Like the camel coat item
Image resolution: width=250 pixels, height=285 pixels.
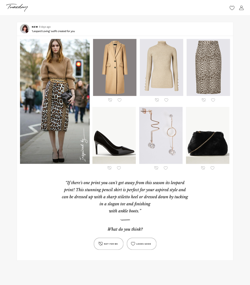pos(119,100)
